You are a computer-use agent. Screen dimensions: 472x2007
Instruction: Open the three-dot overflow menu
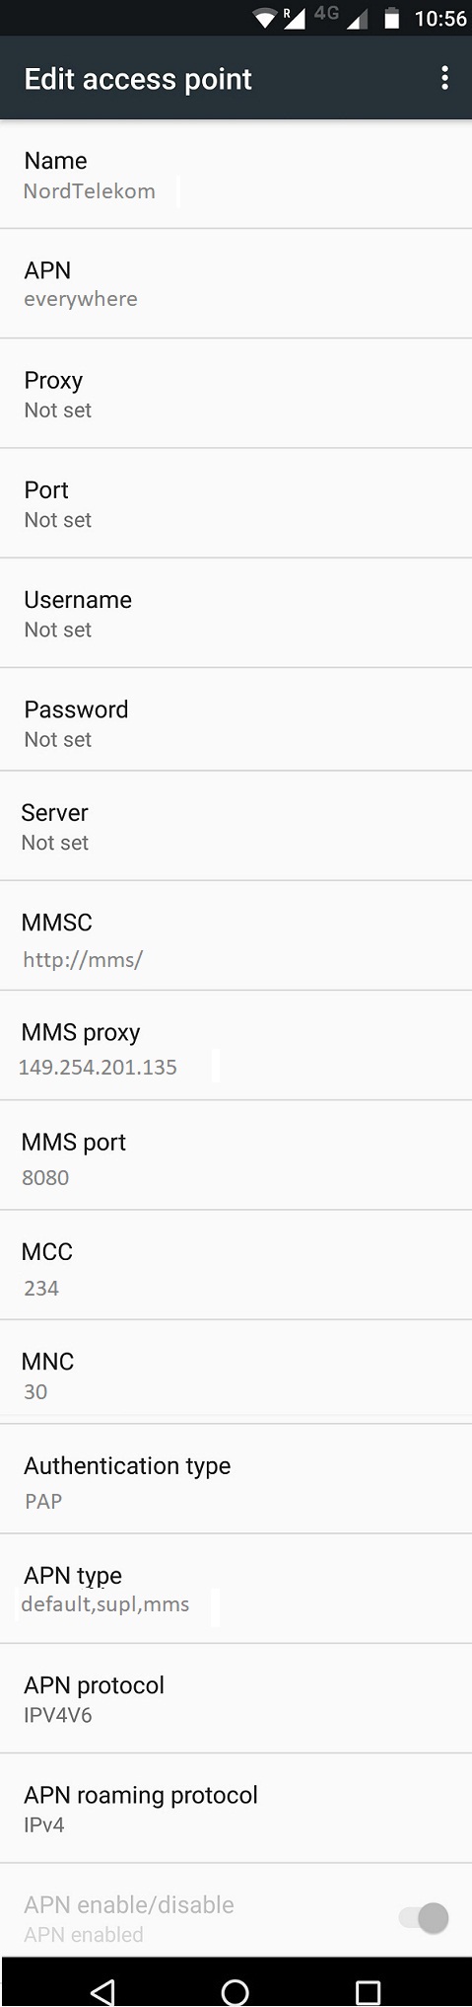coord(445,78)
